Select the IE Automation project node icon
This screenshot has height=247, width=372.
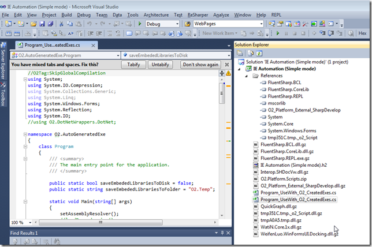[x=248, y=68]
